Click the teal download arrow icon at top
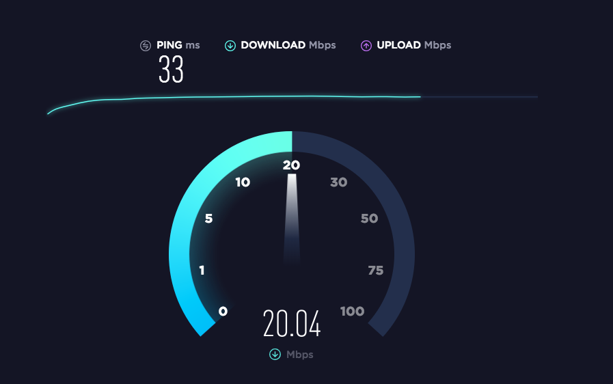The image size is (613, 384). (x=230, y=46)
